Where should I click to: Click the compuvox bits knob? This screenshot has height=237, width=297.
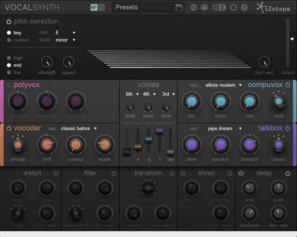pos(192,101)
